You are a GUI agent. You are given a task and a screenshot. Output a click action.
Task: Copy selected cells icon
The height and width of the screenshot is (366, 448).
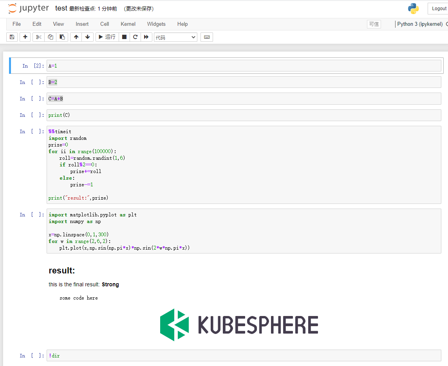pyautogui.click(x=50, y=37)
